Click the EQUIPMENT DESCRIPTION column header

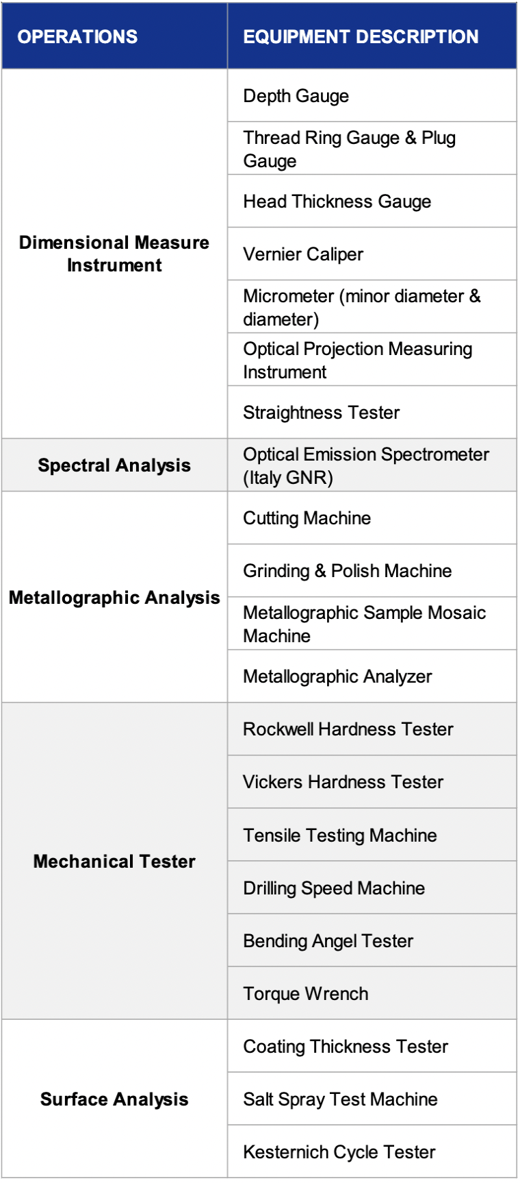[x=372, y=36]
